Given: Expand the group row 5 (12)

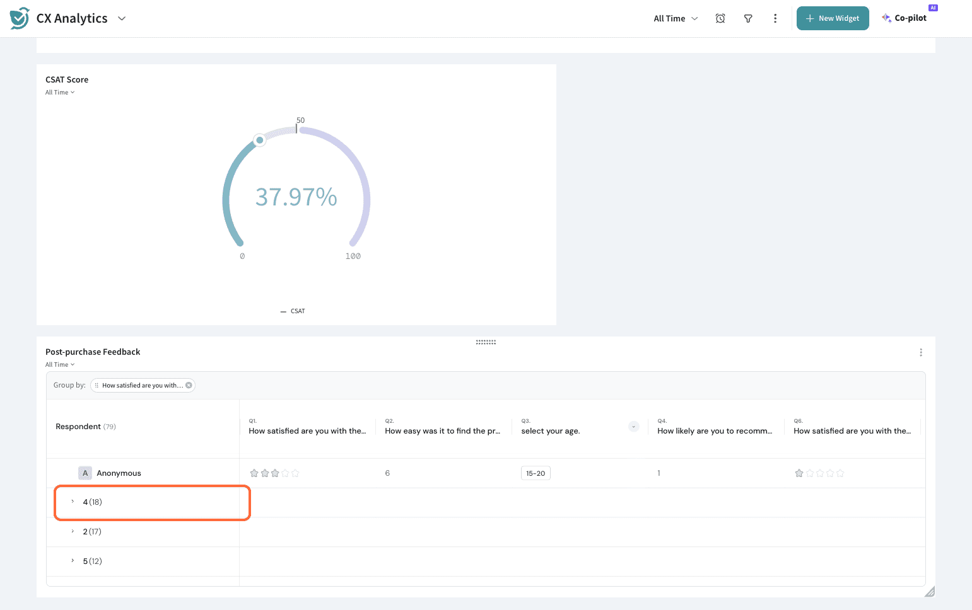Looking at the screenshot, I should [x=73, y=561].
